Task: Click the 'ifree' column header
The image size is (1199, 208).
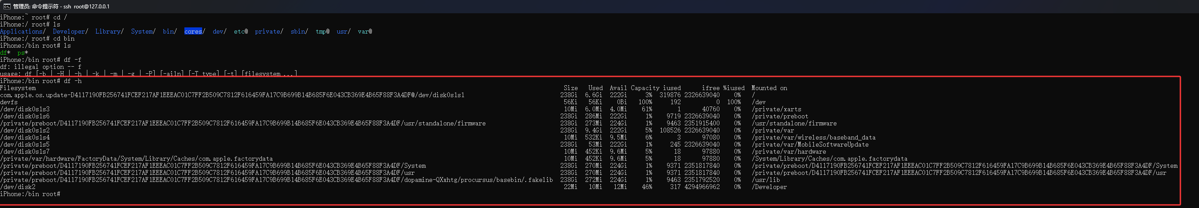Action: [x=711, y=88]
